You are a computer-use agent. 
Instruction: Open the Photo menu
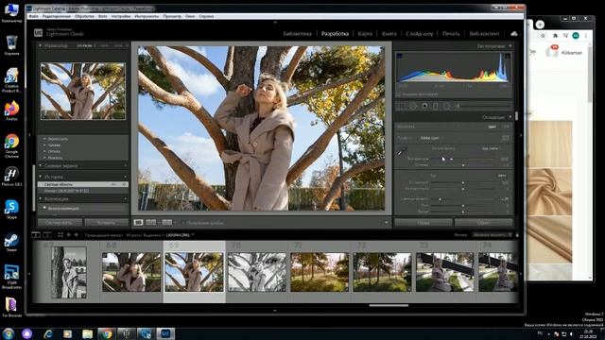[103, 17]
